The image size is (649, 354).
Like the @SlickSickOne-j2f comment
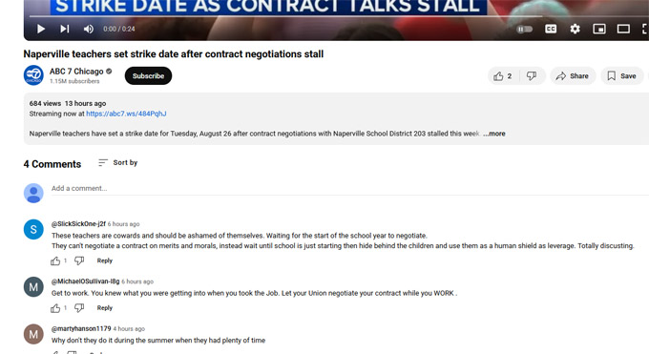tap(55, 260)
